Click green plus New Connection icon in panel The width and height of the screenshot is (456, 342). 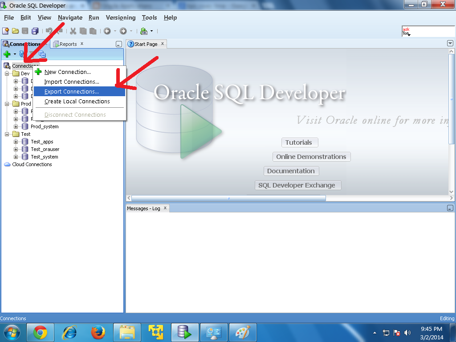coord(7,54)
